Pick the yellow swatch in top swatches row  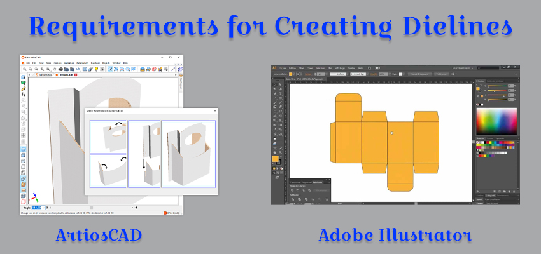(490, 142)
